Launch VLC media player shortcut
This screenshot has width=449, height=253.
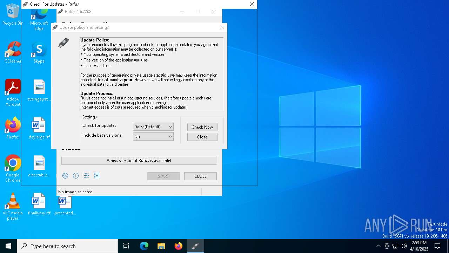coord(13,207)
